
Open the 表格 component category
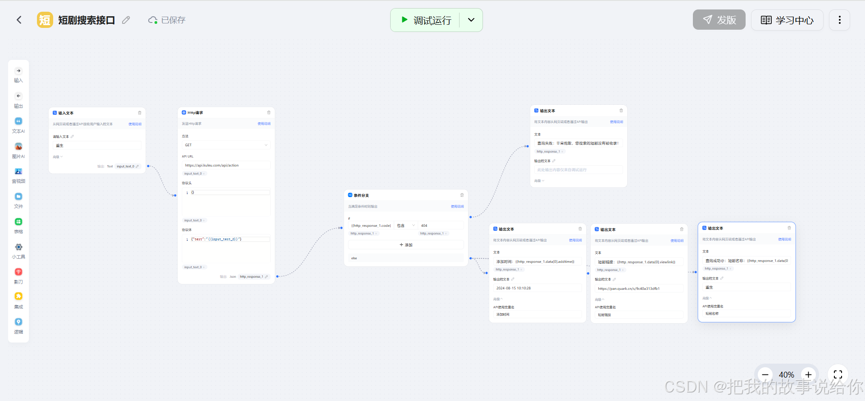(18, 226)
